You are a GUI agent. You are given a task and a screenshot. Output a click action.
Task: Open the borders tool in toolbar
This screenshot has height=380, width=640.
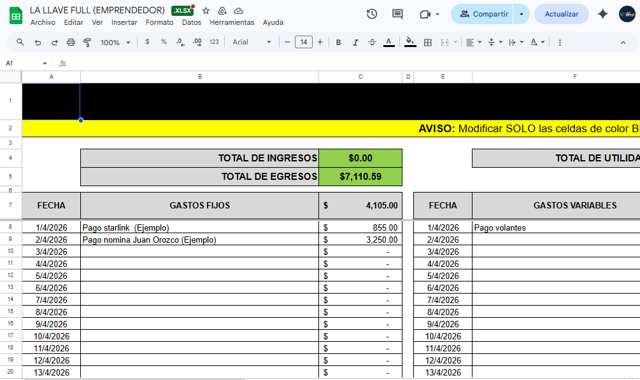[x=428, y=42]
